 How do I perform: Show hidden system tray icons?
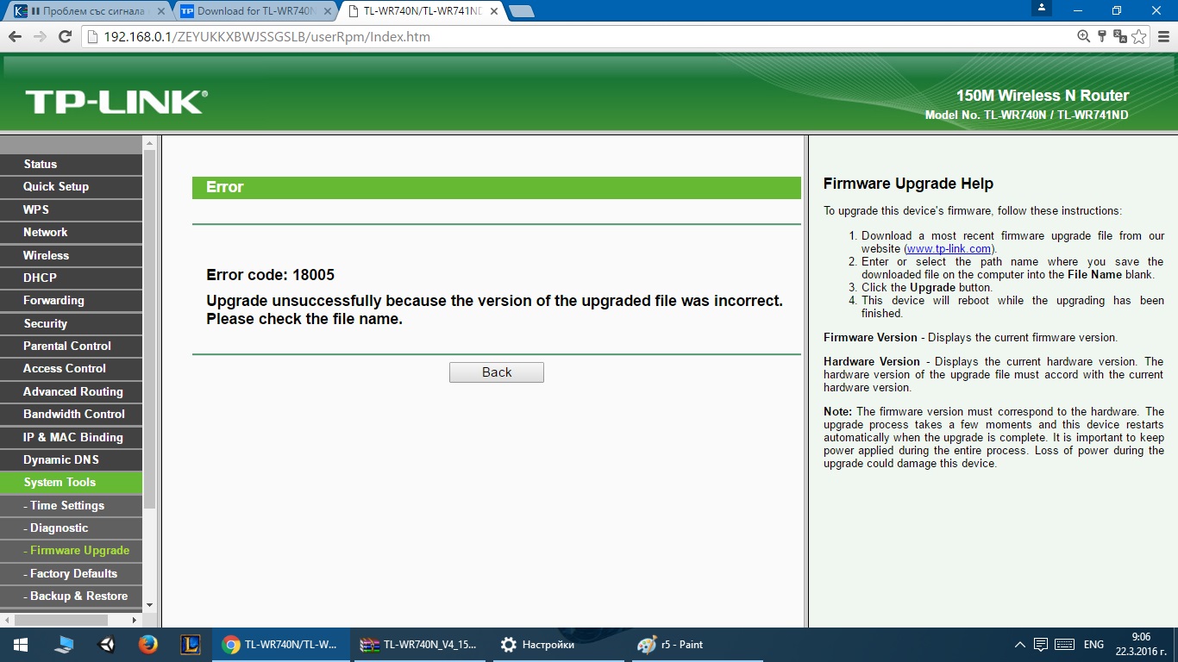[x=1020, y=645]
